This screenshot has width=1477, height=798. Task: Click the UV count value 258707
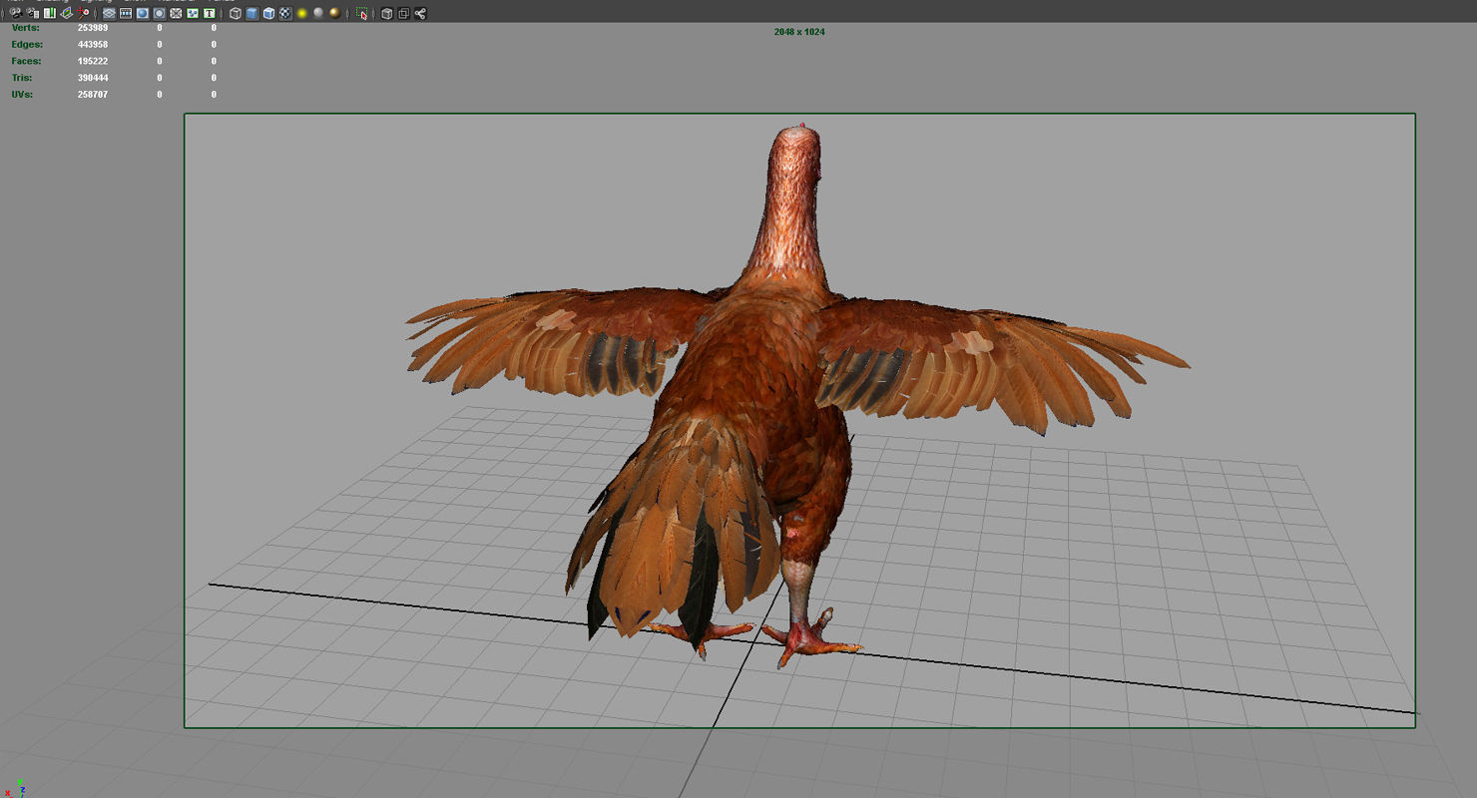tap(93, 95)
